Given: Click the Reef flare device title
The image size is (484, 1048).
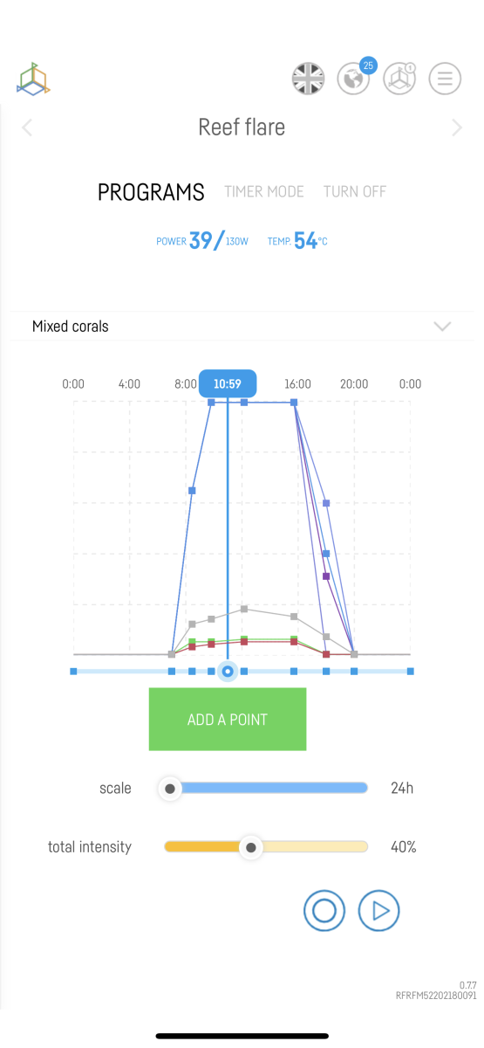Looking at the screenshot, I should [x=242, y=128].
